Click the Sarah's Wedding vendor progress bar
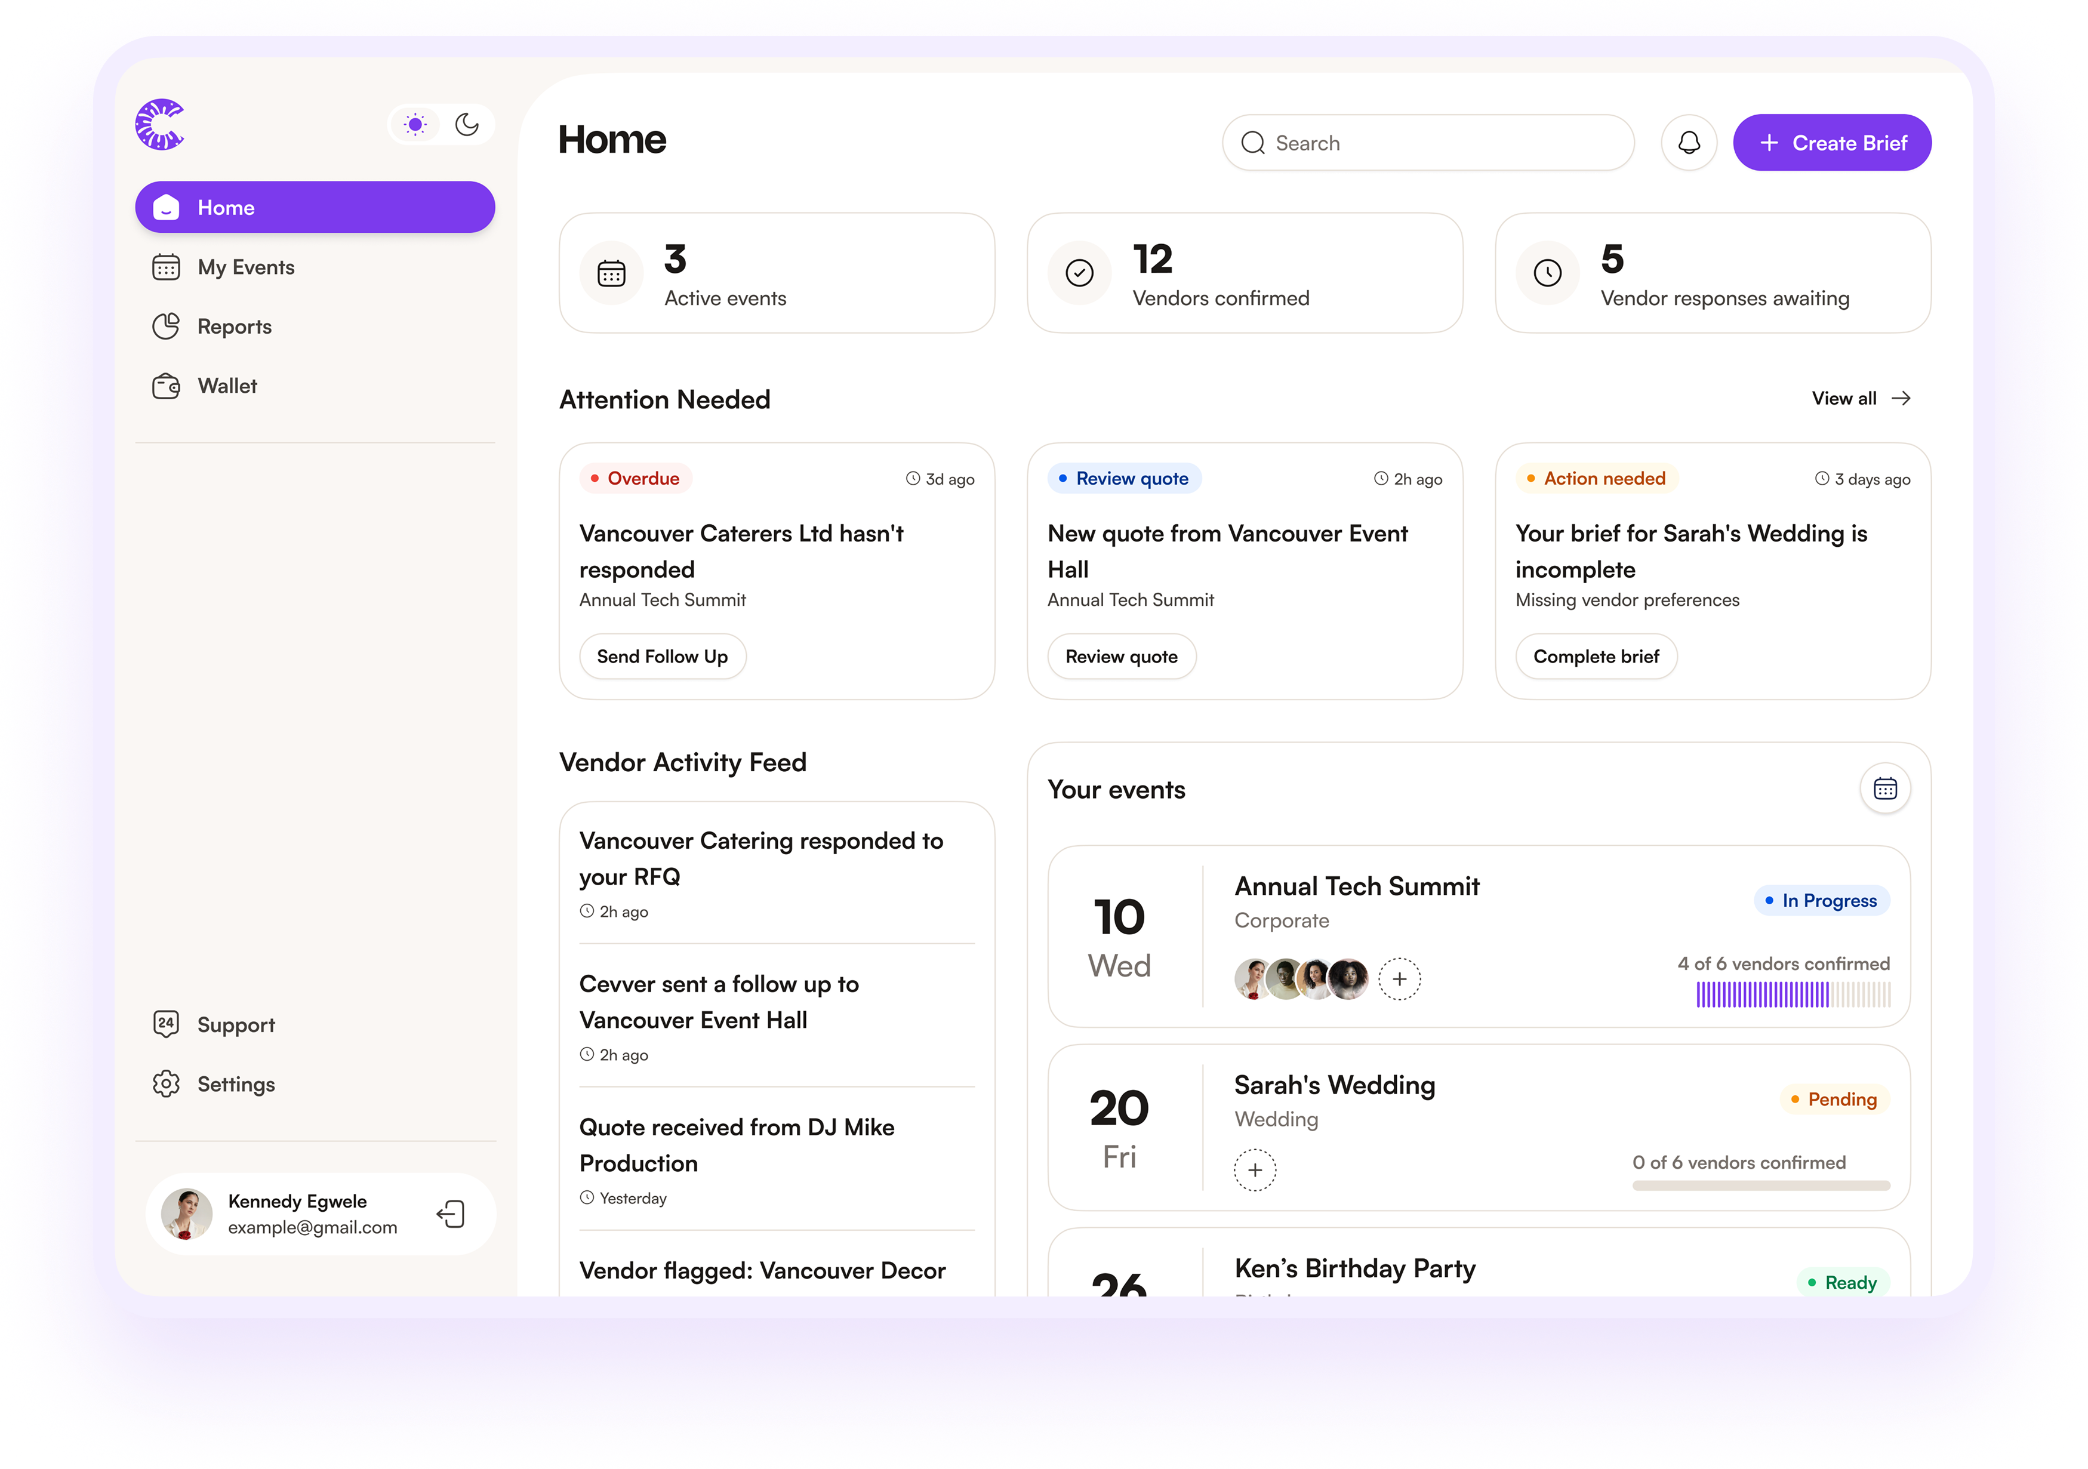Image resolution: width=2088 pixels, height=1469 pixels. (x=1761, y=1185)
